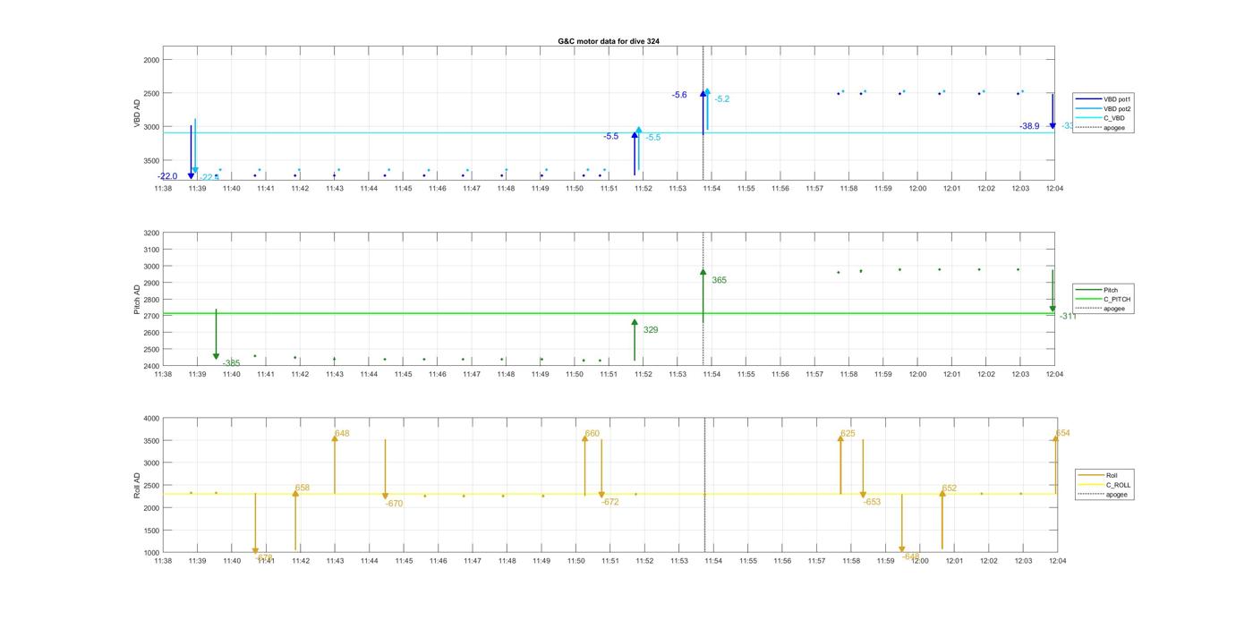Click the "625" roll data label
The image size is (1253, 620).
point(847,433)
